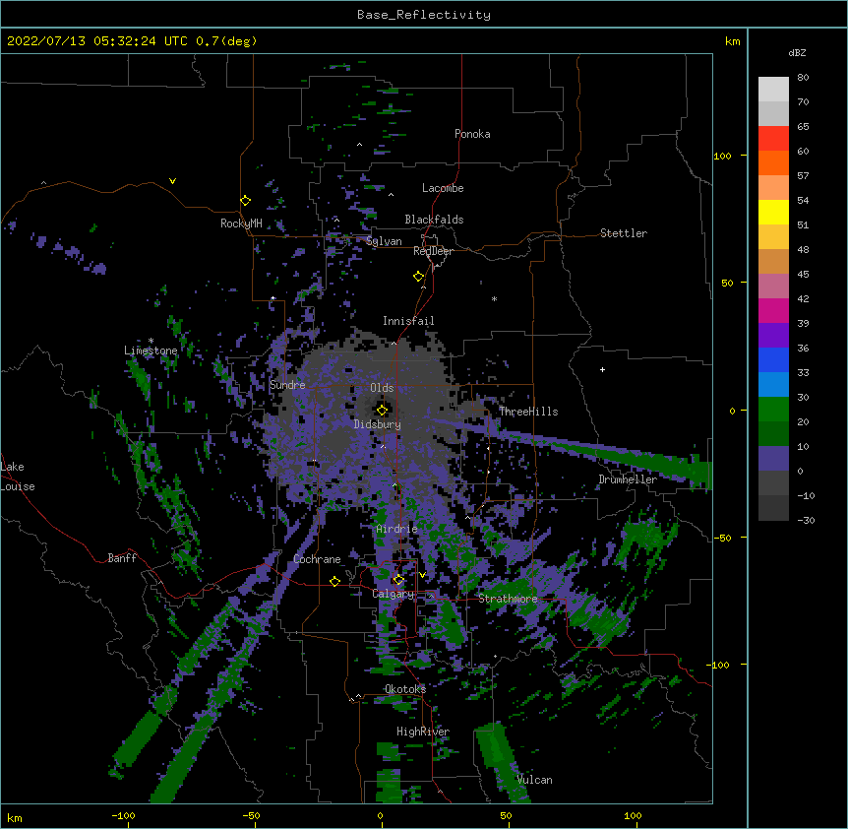Click the white asterisk above Limestone label

point(151,341)
